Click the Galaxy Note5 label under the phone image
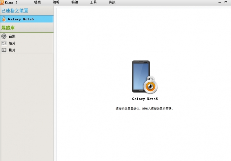 pyautogui.click(x=145, y=99)
